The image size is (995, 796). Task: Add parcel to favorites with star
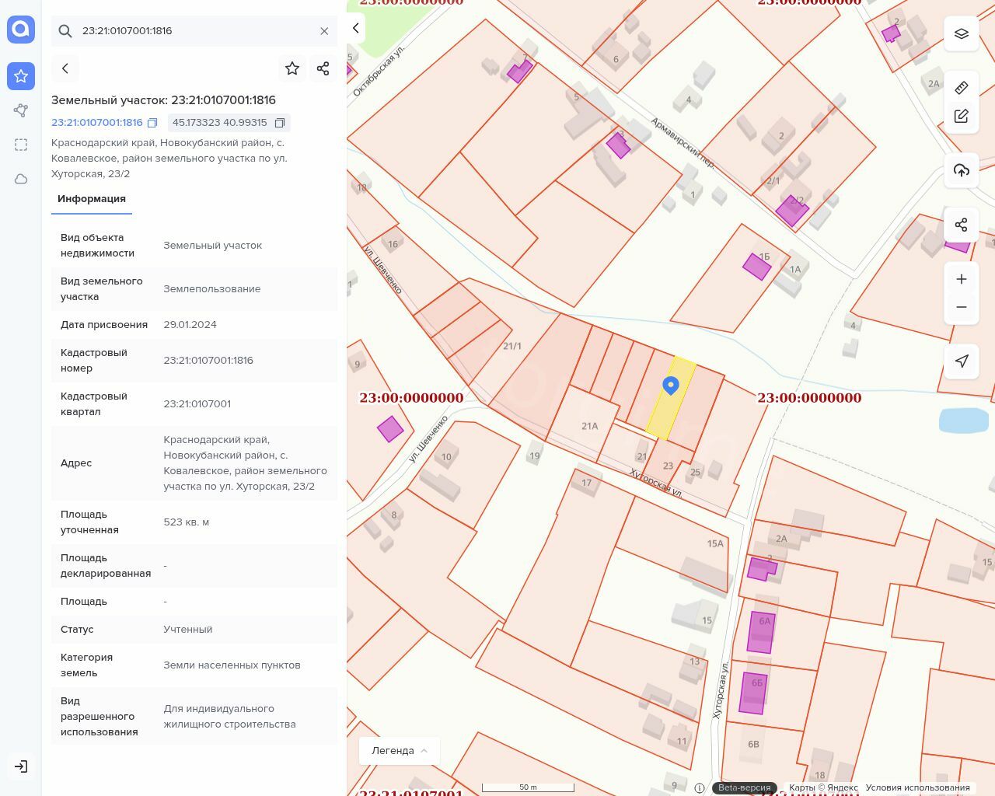[292, 68]
